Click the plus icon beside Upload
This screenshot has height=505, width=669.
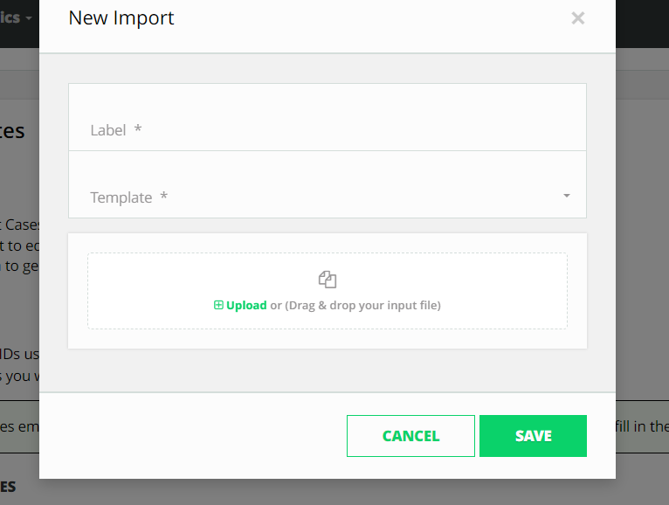(x=219, y=306)
